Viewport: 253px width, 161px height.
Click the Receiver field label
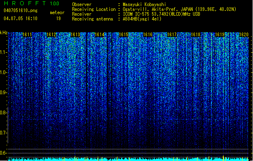82,14
